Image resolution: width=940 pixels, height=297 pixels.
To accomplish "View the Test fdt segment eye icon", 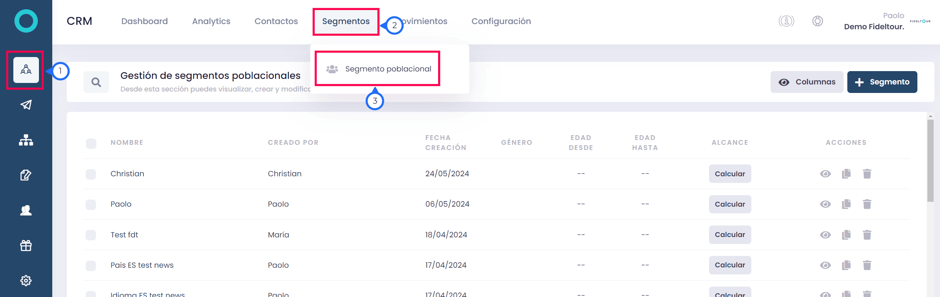I will [825, 235].
